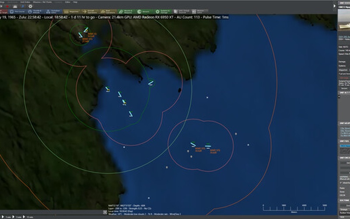Open Unit/Group Doctrine
Image resolution: width=350 pixels, height=219 pixels.
pyautogui.click(x=182, y=11)
